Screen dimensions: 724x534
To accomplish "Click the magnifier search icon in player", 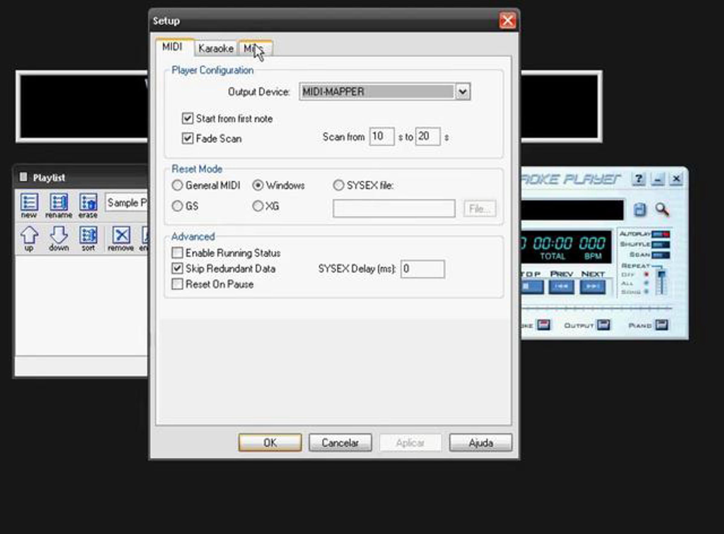I will (662, 210).
